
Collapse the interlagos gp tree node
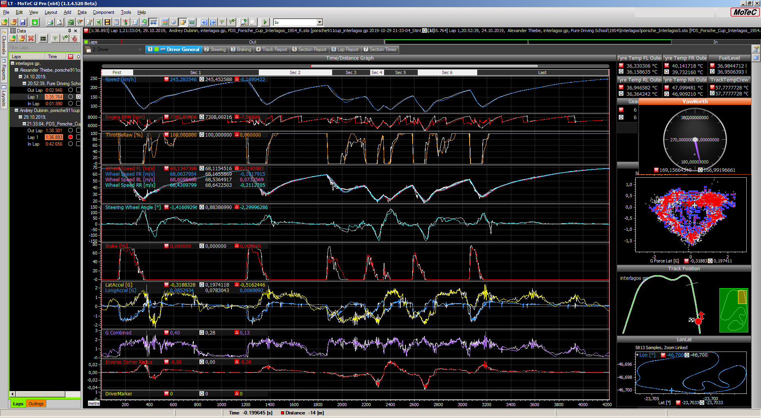coord(13,63)
